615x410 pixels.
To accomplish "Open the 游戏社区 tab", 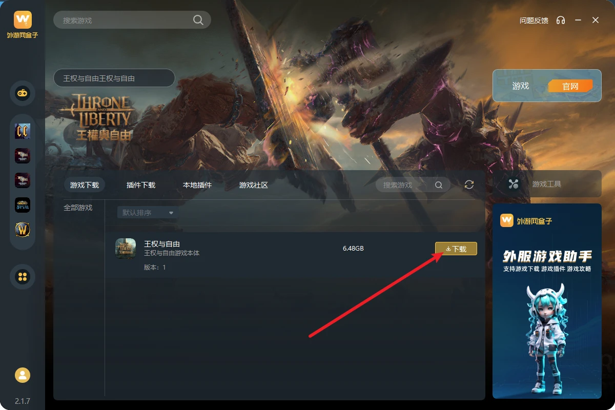I will coord(254,185).
